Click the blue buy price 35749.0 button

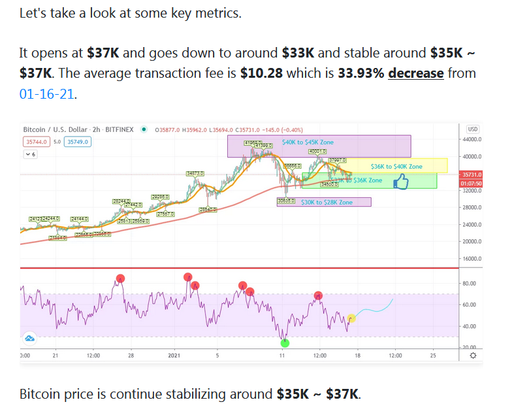(78, 142)
